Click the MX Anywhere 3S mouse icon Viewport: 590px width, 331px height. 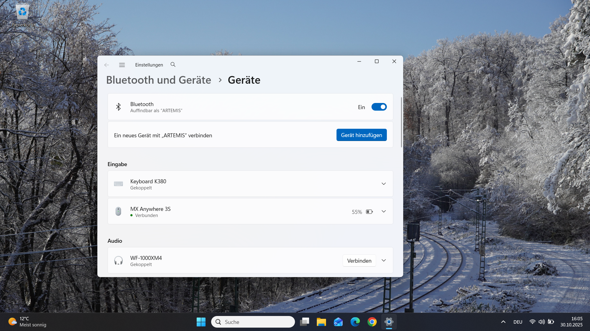[118, 211]
